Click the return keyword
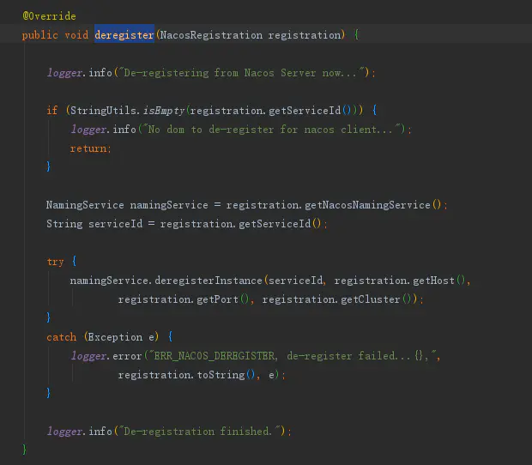 89,148
